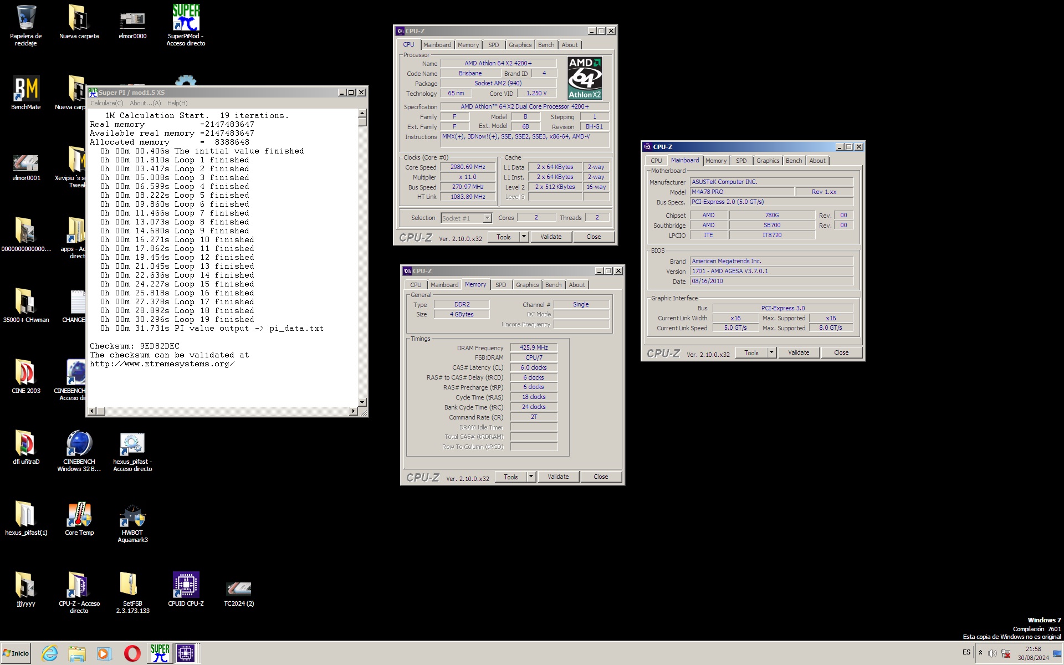The height and width of the screenshot is (665, 1064).
Task: Click Super PI vertical scrollbar down arrow
Action: pyautogui.click(x=362, y=402)
